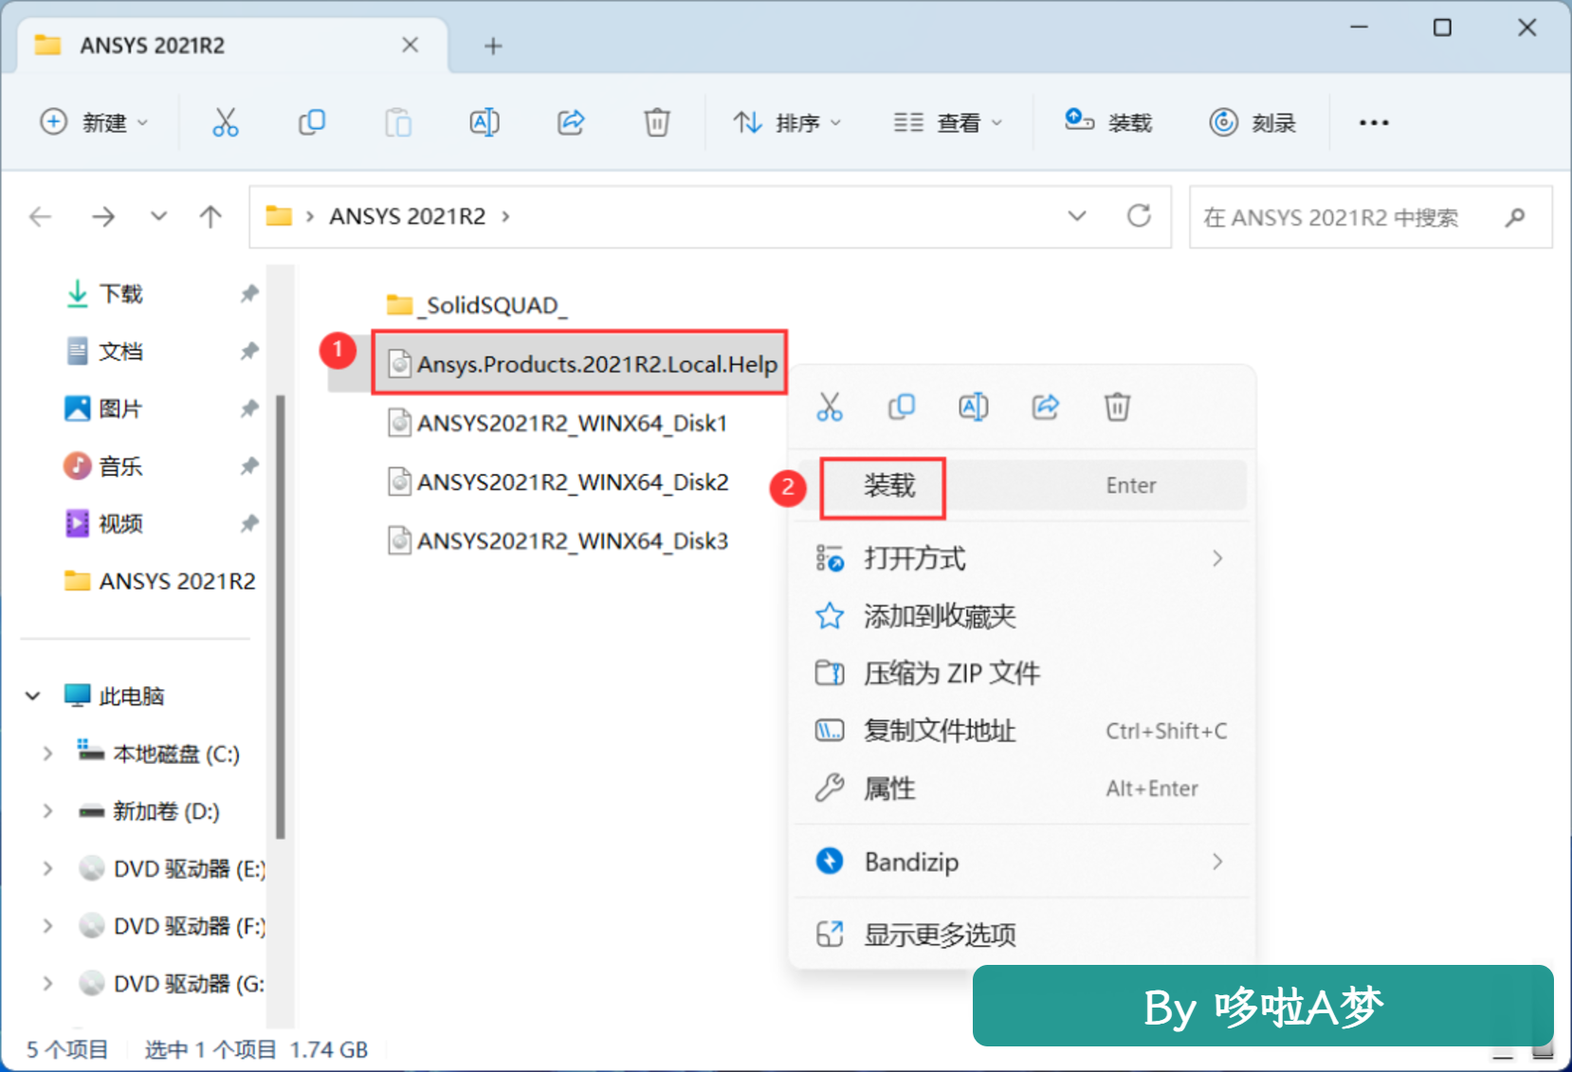This screenshot has height=1072, width=1572.
Task: Click the Cut icon in the toolbar
Action: point(226,122)
